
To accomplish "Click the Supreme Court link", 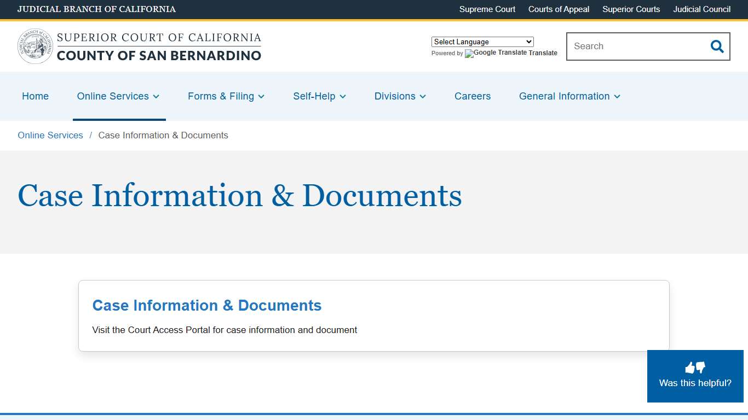I will [487, 9].
